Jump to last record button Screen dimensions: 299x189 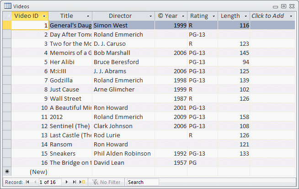75,182
